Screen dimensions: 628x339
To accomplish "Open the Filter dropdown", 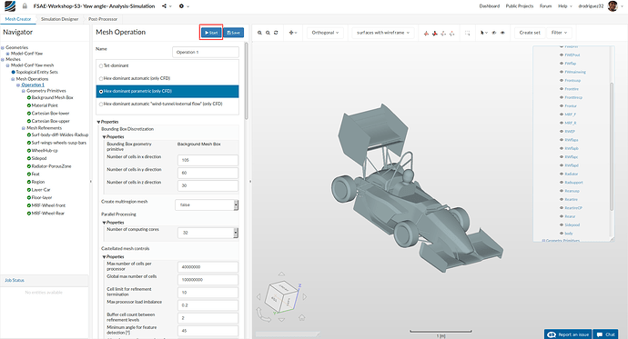I will click(x=559, y=33).
